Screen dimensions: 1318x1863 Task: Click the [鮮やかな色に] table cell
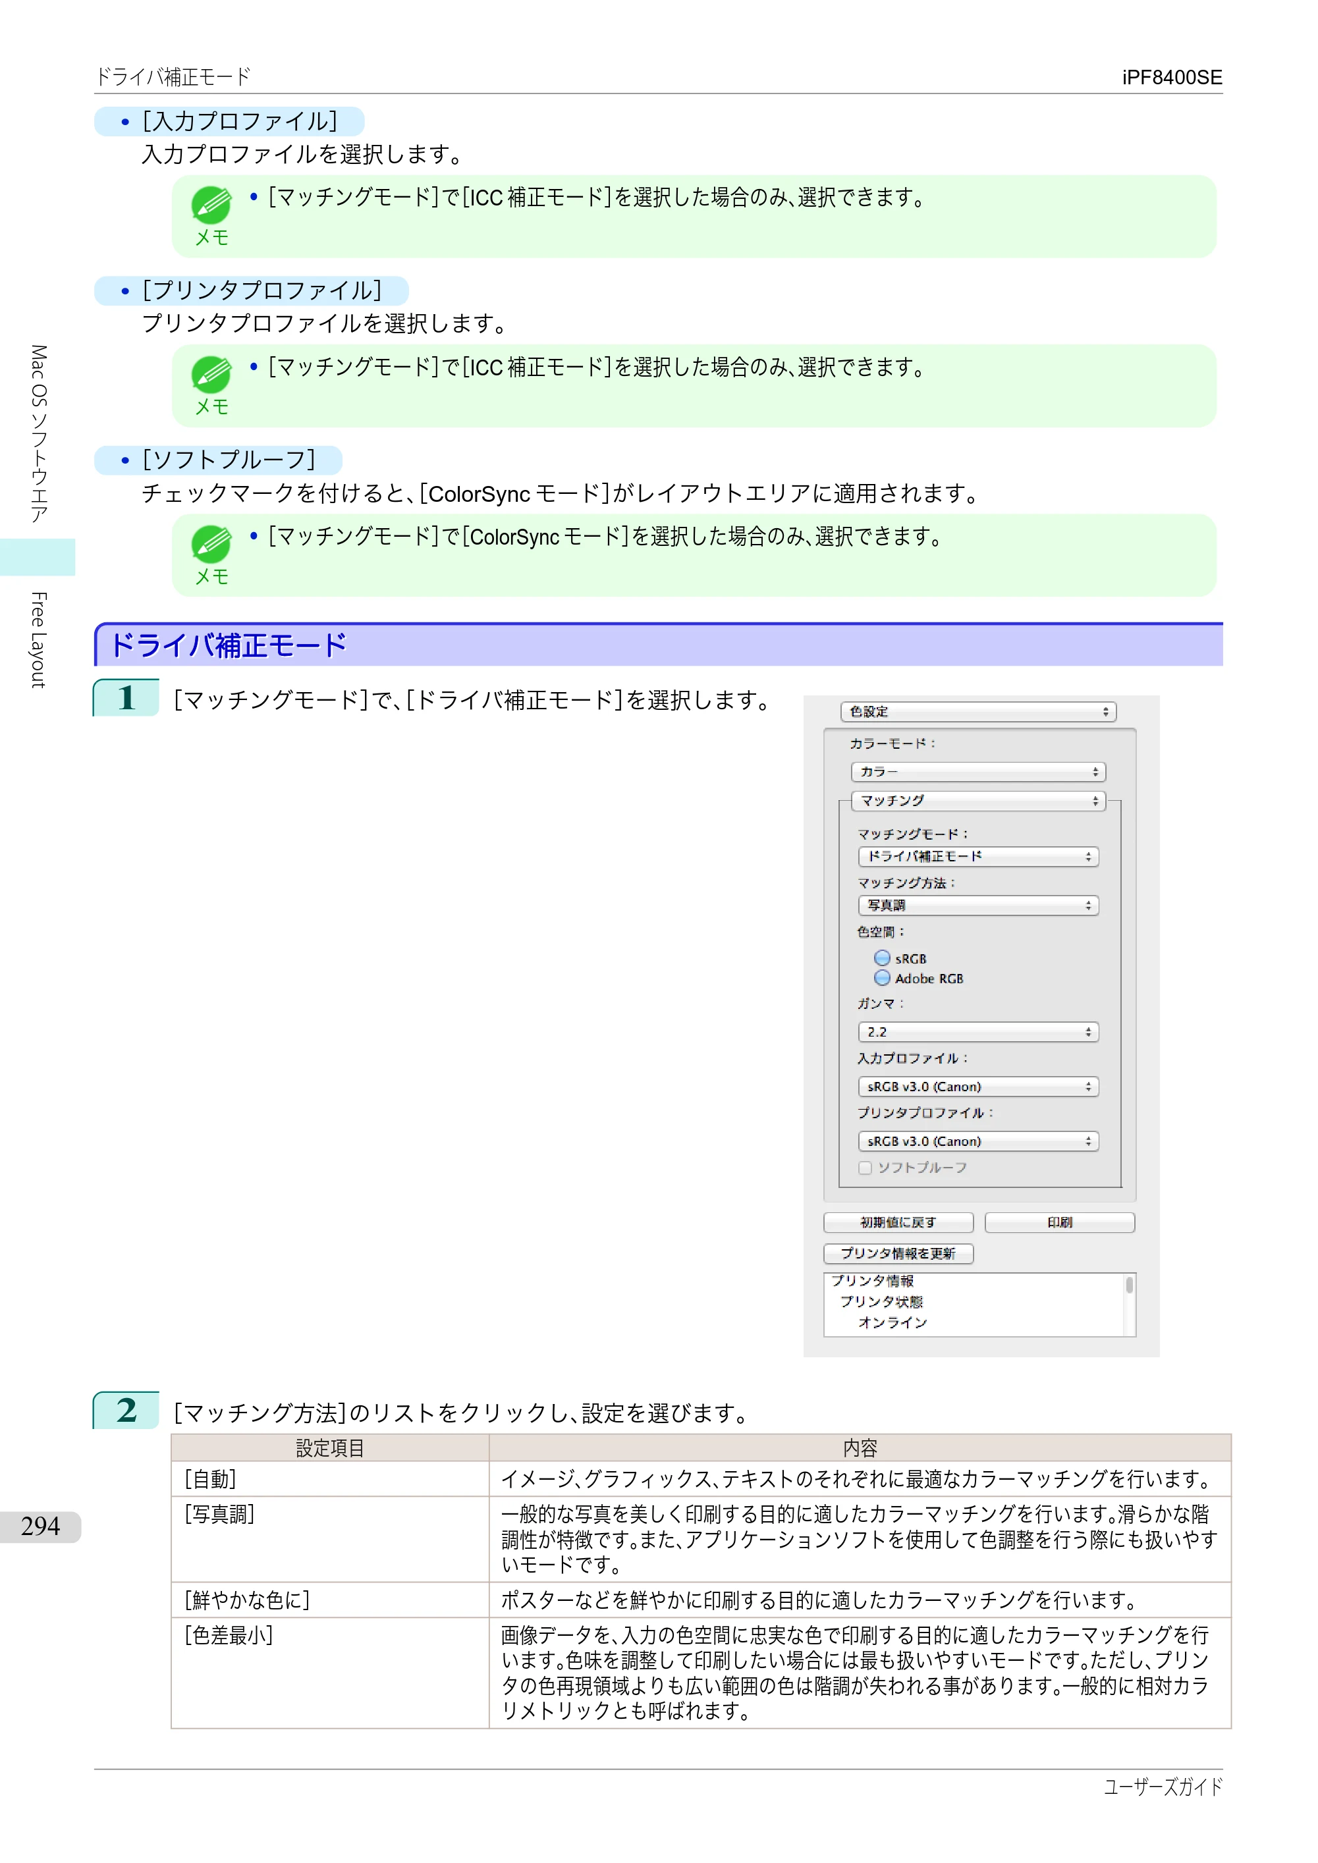click(x=329, y=1600)
